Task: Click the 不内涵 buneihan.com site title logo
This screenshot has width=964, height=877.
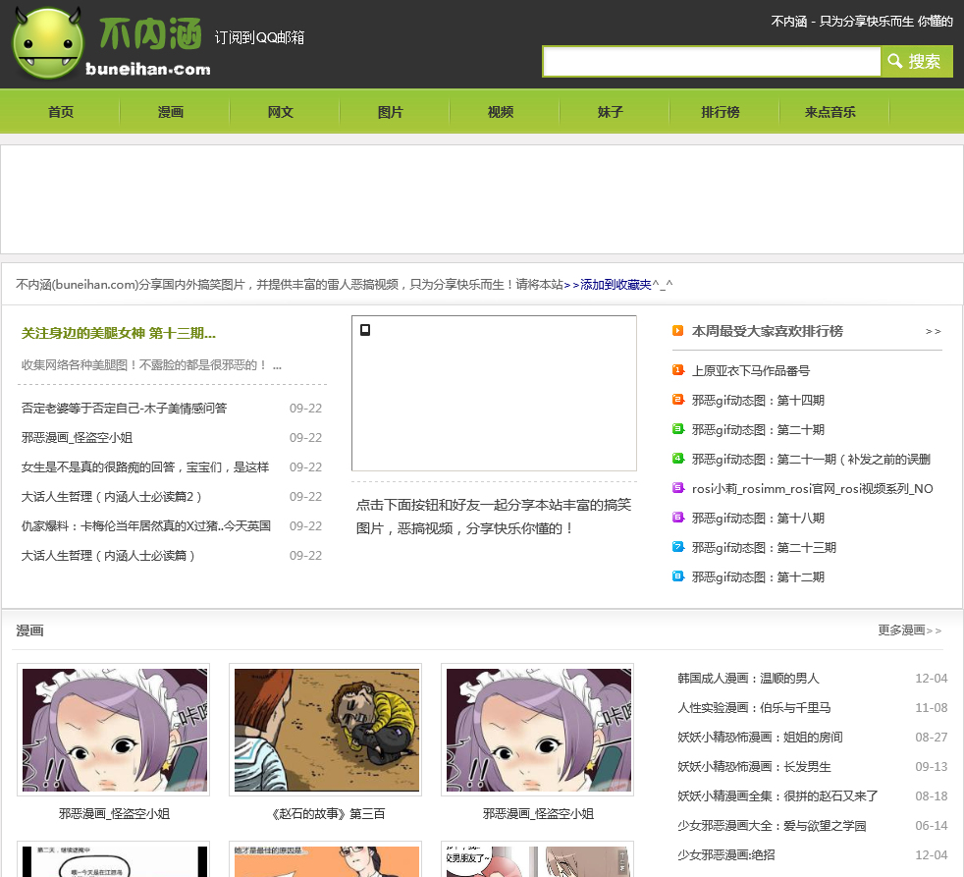Action: click(149, 45)
